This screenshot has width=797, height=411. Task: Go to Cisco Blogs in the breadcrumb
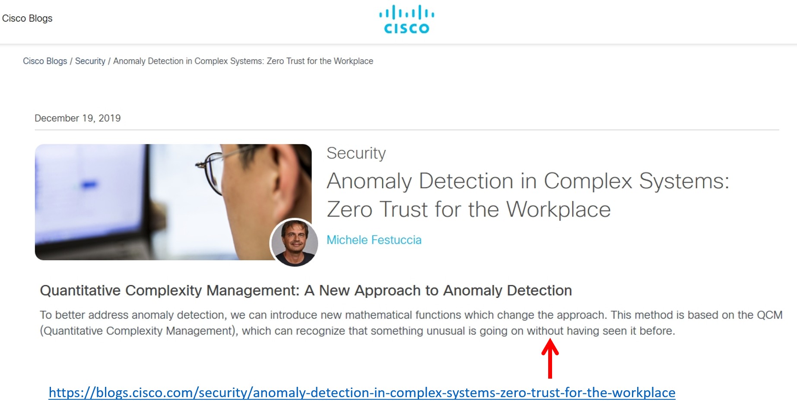click(45, 61)
